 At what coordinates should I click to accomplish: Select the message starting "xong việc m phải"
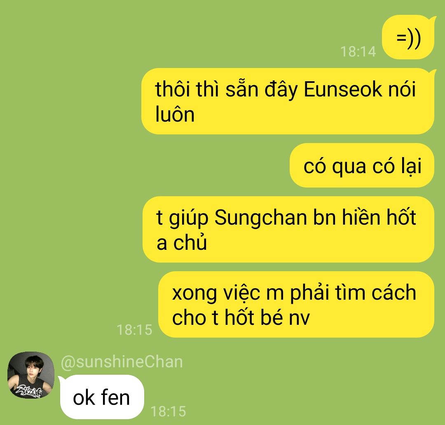point(296,304)
